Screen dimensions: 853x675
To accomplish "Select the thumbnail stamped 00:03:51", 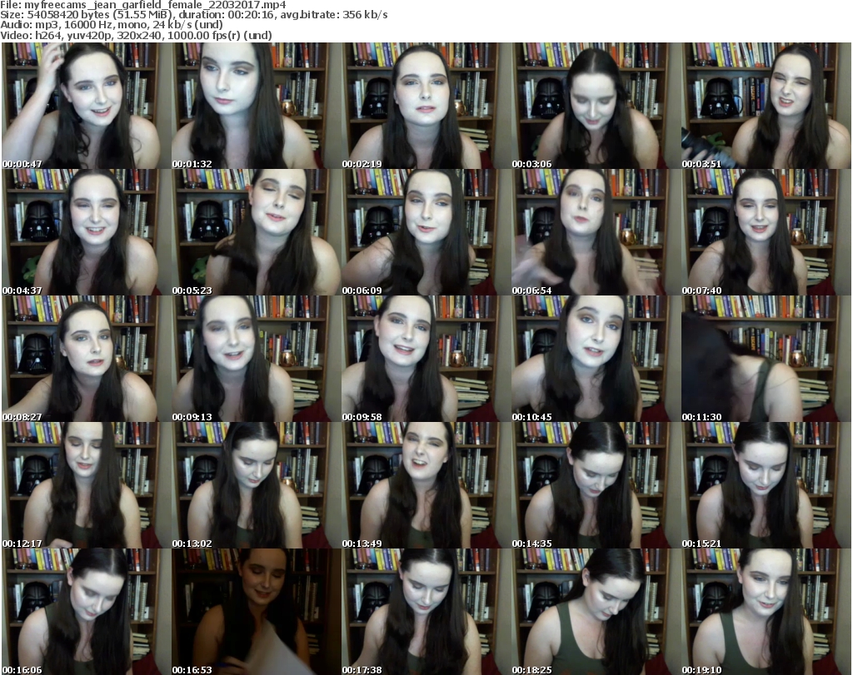I will click(766, 106).
